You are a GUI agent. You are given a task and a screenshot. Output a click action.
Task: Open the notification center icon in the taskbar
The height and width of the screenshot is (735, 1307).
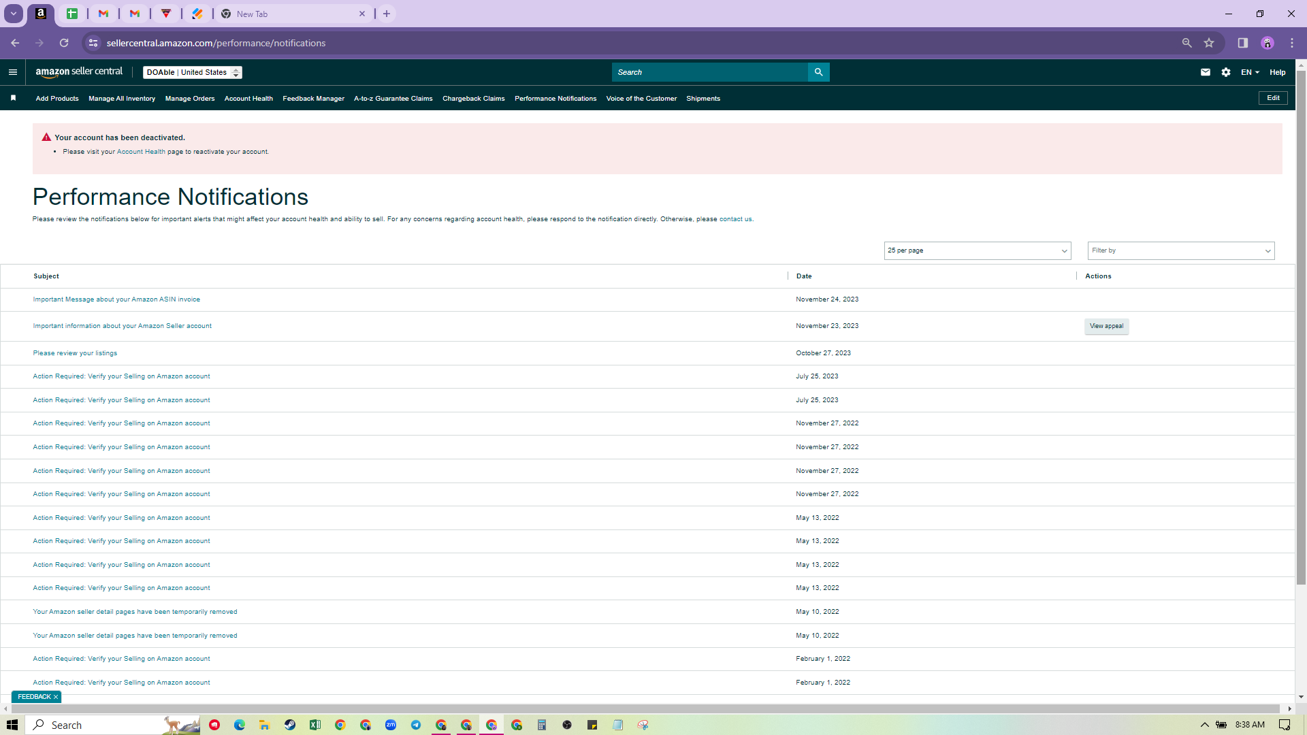(1284, 725)
